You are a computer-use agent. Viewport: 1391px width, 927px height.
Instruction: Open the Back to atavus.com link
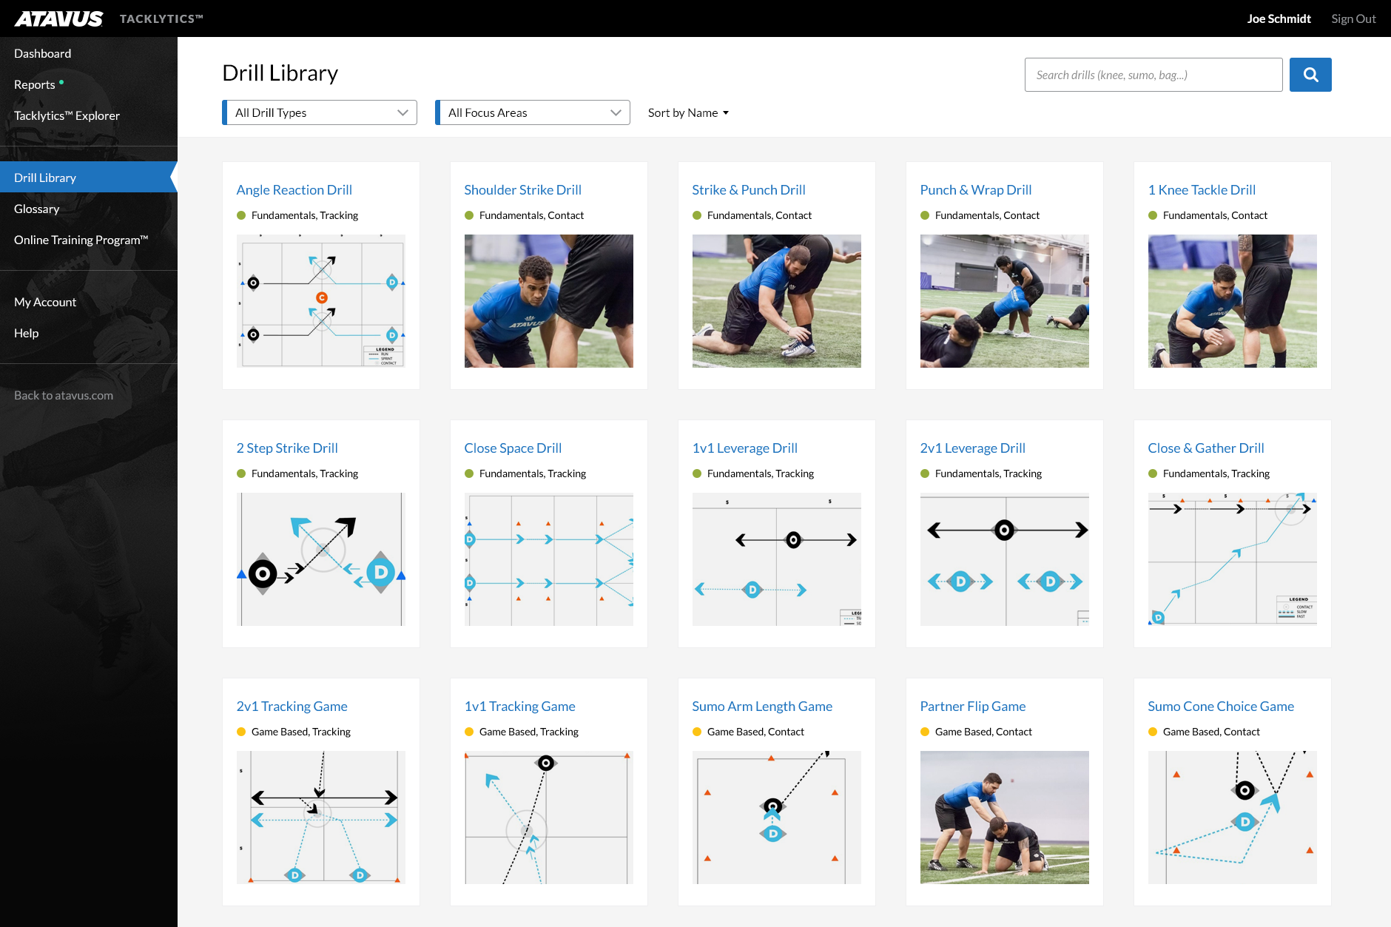pyautogui.click(x=64, y=395)
